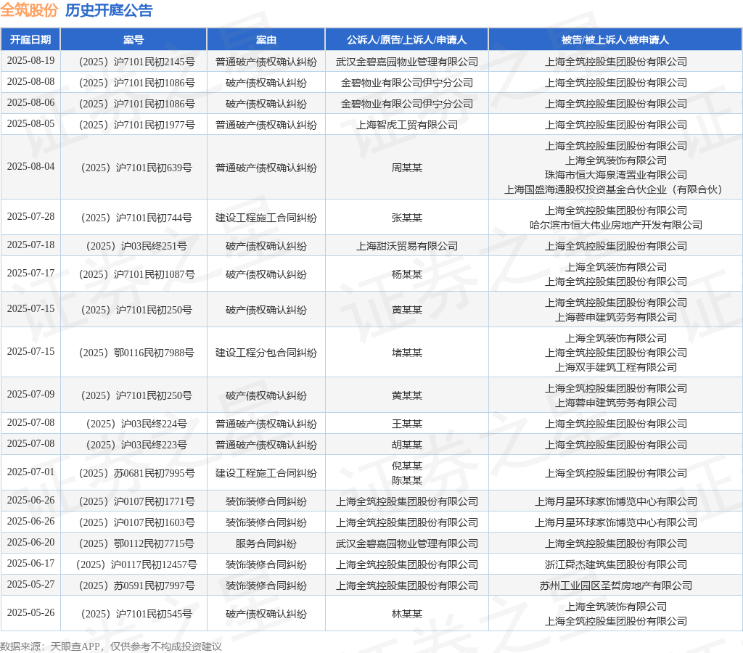Click plaintiff 陈某某
Screen dimensions: 743x653
click(x=406, y=480)
